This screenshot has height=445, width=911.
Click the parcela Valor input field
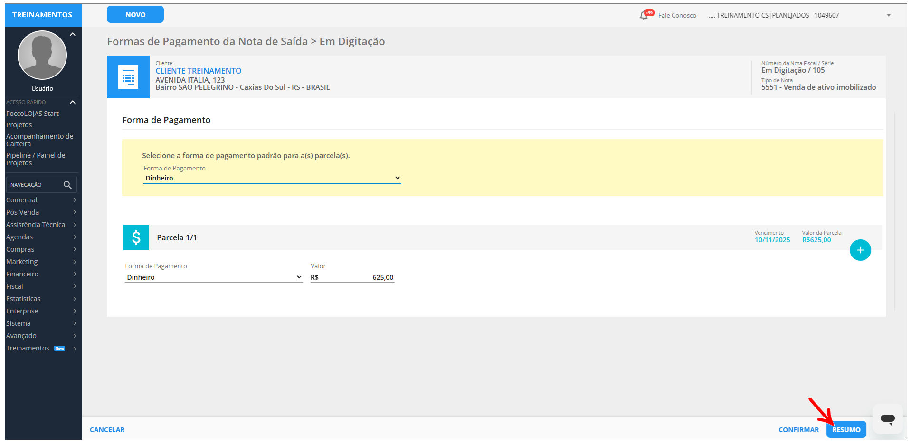pyautogui.click(x=356, y=277)
